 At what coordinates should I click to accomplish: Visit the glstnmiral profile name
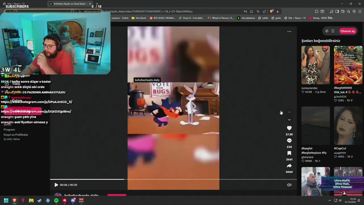pos(307,157)
